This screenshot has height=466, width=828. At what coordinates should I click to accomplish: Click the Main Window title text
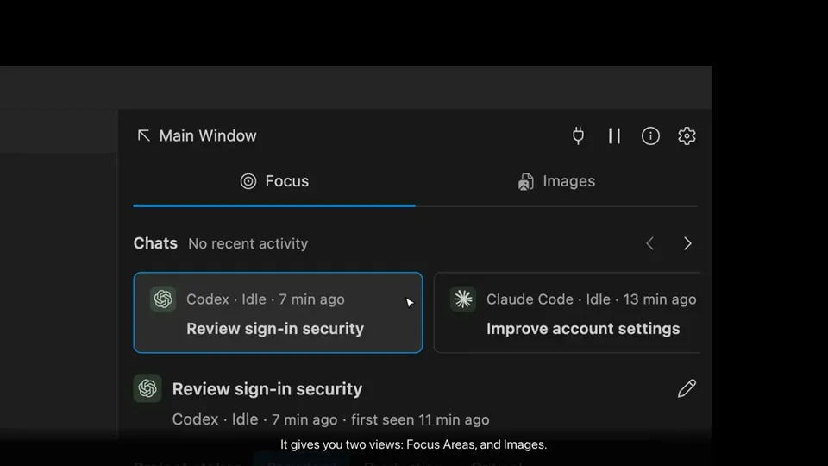[x=208, y=135]
